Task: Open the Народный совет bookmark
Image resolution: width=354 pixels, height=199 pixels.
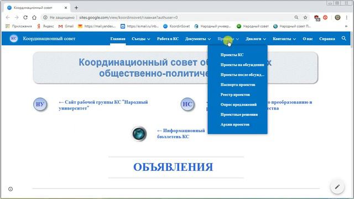Action: (253, 26)
